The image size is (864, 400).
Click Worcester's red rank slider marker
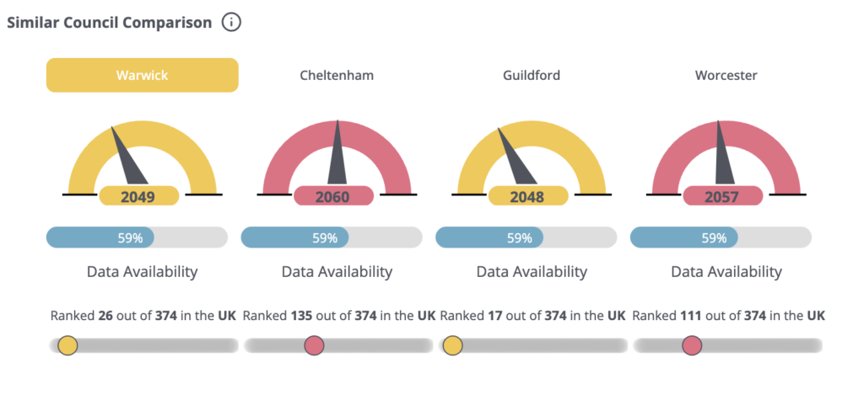tap(692, 345)
